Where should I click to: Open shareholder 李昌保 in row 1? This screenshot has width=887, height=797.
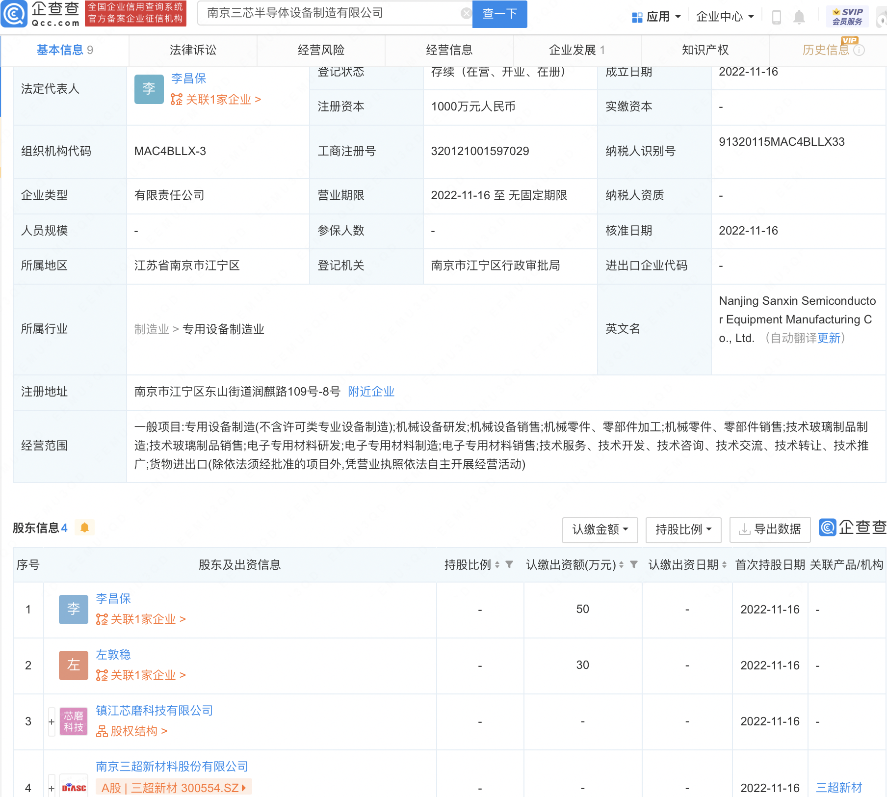[113, 599]
